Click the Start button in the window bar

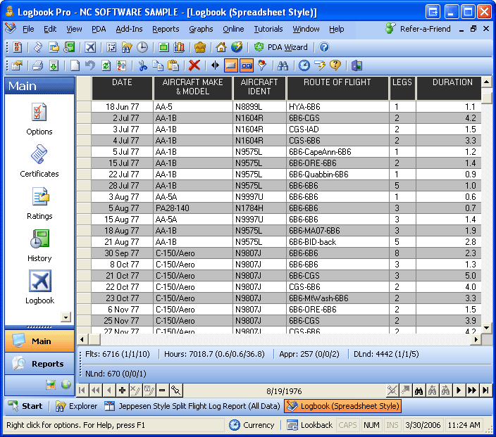25,406
